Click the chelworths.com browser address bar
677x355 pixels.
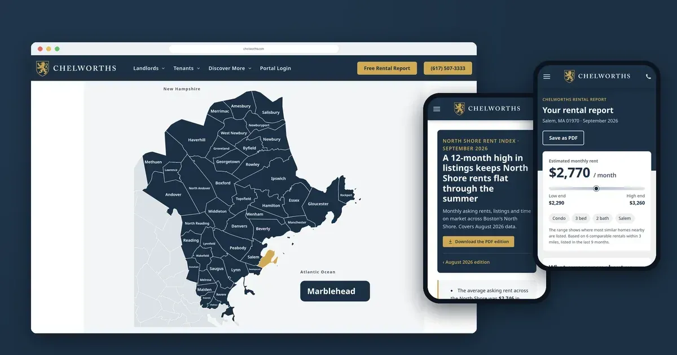[x=254, y=49]
